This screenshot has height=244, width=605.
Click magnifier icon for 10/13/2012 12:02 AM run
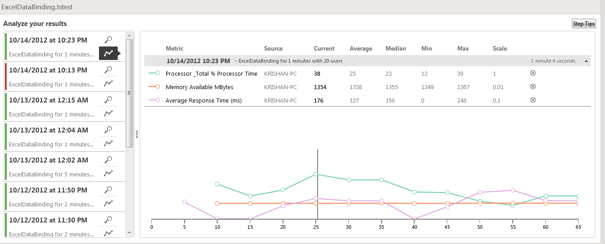(x=108, y=159)
